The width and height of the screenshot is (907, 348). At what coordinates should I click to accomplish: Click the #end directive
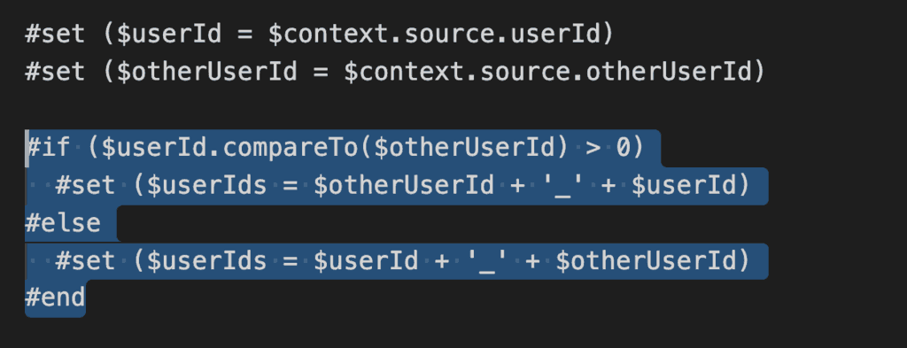[x=55, y=298]
